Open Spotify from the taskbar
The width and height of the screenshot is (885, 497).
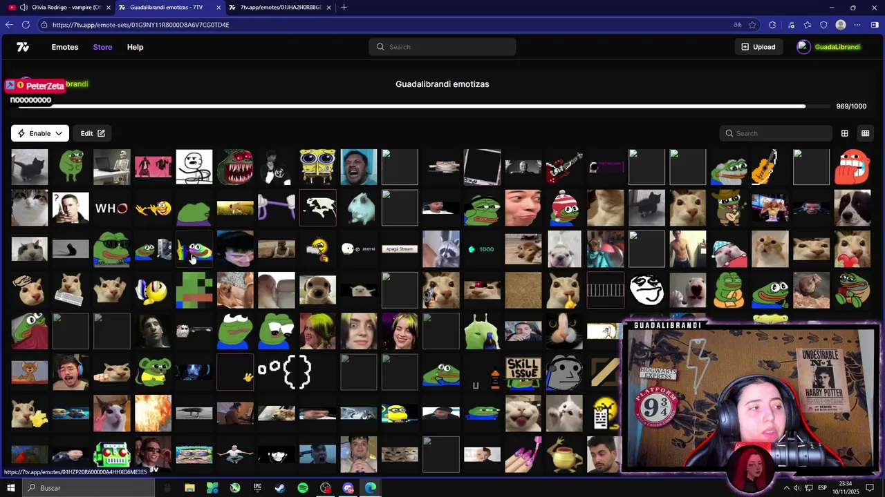click(x=303, y=488)
